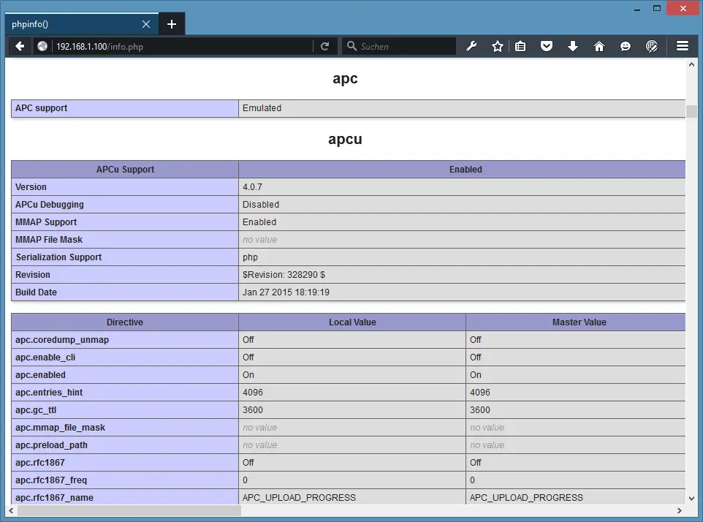Open the hamburger menu
This screenshot has width=703, height=522.
coord(683,46)
